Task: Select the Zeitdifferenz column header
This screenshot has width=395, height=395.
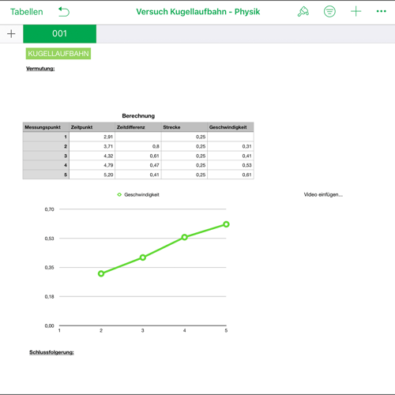Action: pos(138,127)
